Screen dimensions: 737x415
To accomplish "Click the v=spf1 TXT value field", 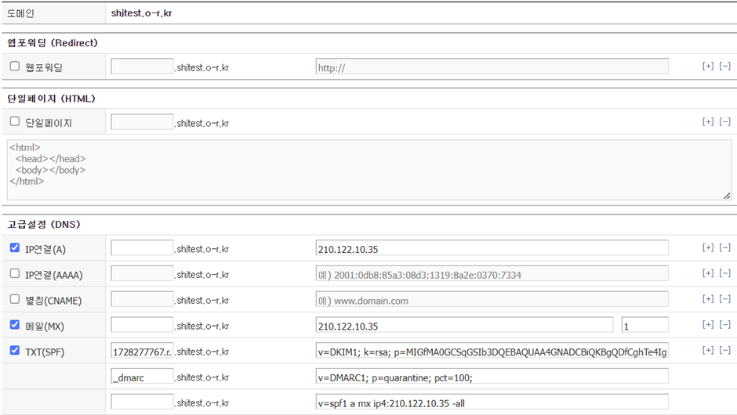I will coord(492,402).
